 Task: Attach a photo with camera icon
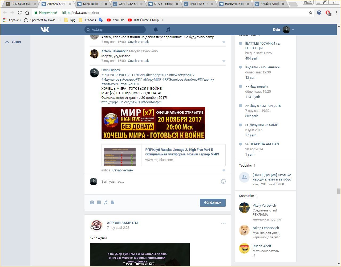[92, 202]
